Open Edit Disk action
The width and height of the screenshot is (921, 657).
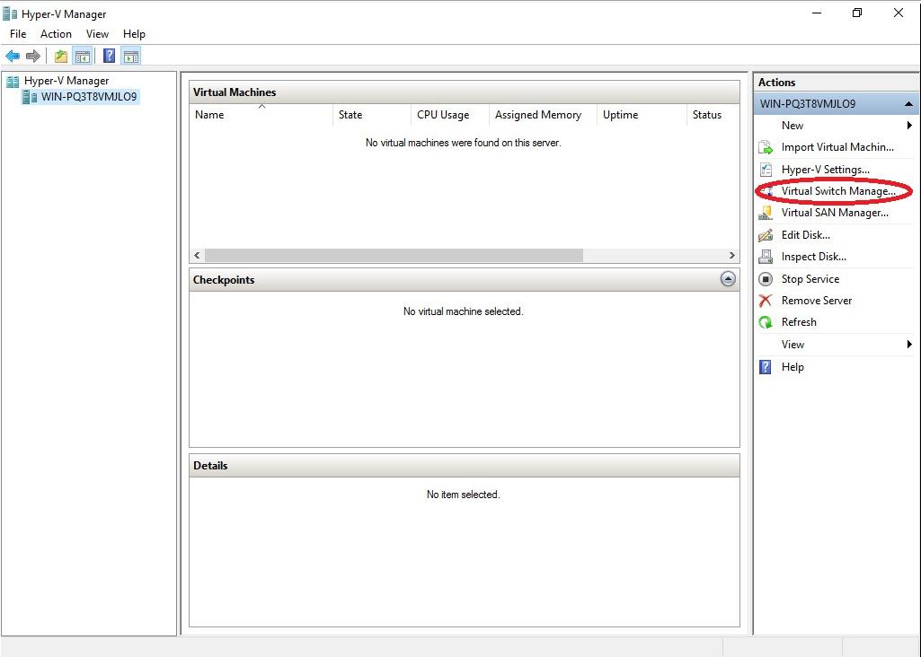coord(805,235)
